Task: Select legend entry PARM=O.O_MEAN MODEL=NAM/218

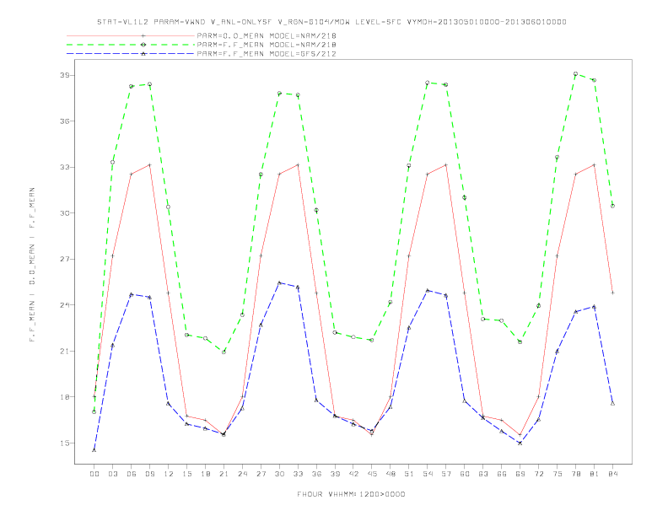Action: click(267, 35)
